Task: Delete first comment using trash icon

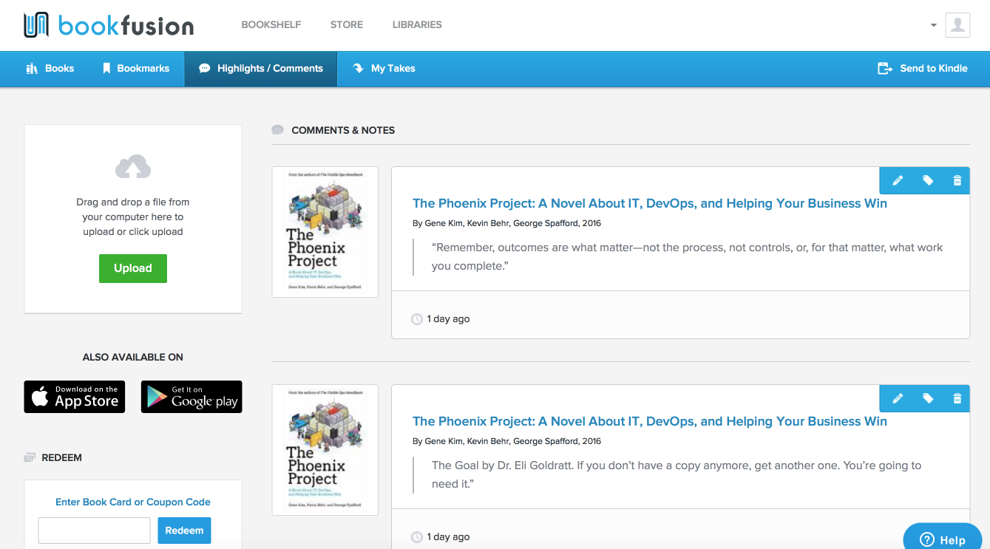Action: (957, 180)
